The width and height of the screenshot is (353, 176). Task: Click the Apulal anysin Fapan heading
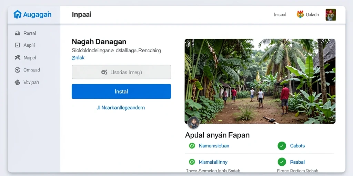coord(217,135)
